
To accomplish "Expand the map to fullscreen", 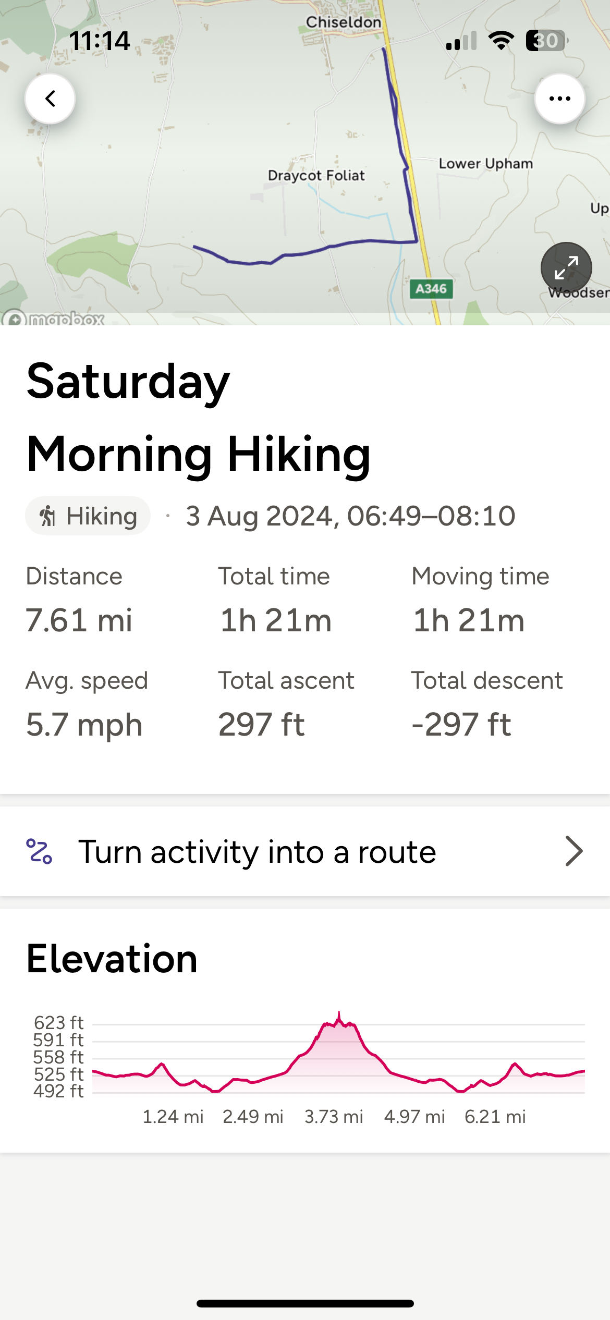I will [x=566, y=268].
